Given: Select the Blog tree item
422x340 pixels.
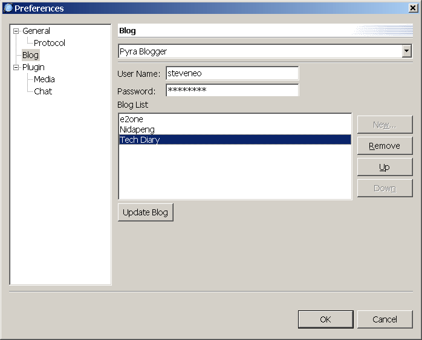Looking at the screenshot, I should 30,55.
